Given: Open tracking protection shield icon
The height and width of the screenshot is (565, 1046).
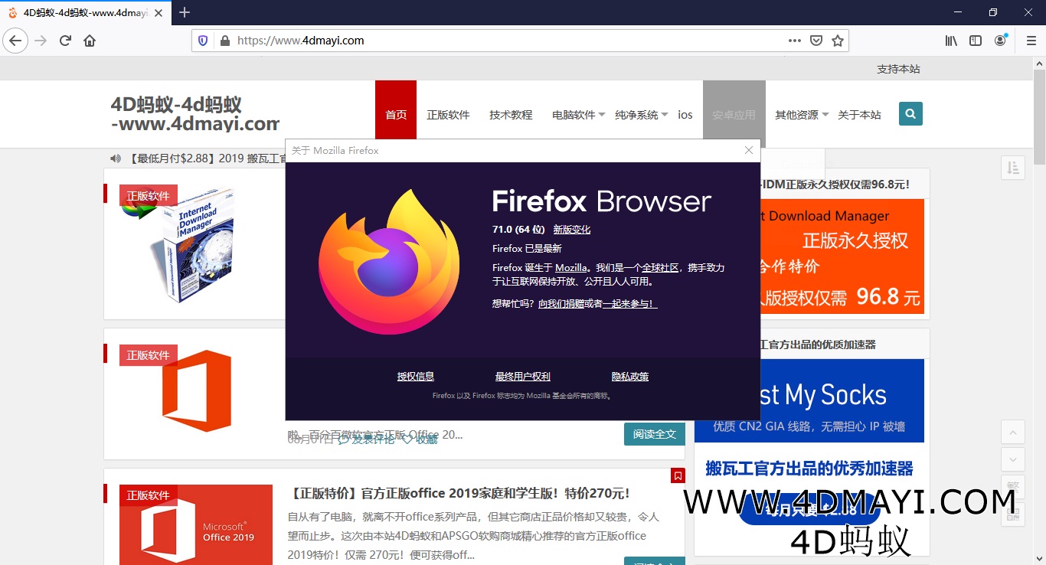Looking at the screenshot, I should (203, 41).
